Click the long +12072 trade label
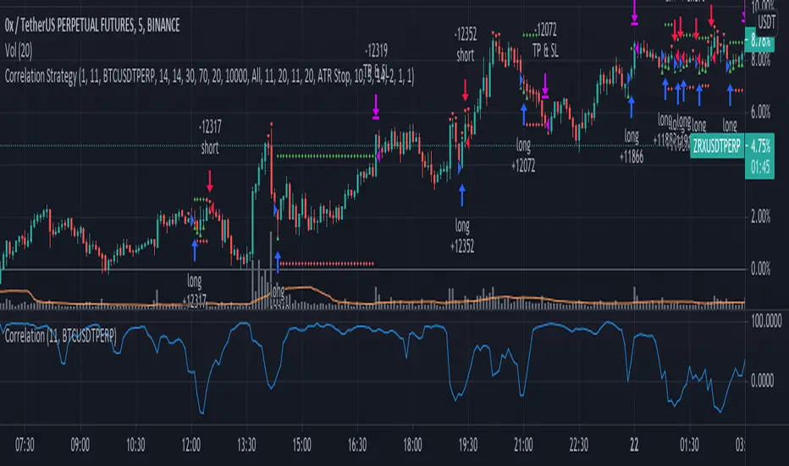The height and width of the screenshot is (466, 789). pos(523,156)
